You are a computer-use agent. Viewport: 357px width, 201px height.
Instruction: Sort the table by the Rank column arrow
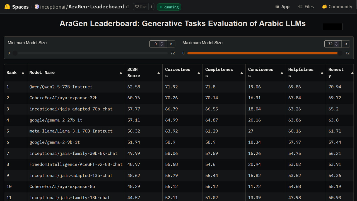[x=23, y=73]
